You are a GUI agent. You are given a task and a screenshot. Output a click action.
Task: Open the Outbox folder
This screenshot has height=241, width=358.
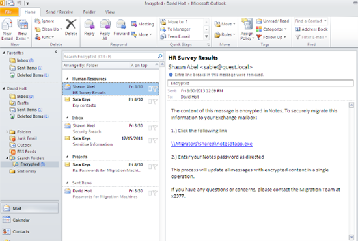[x=21, y=145]
